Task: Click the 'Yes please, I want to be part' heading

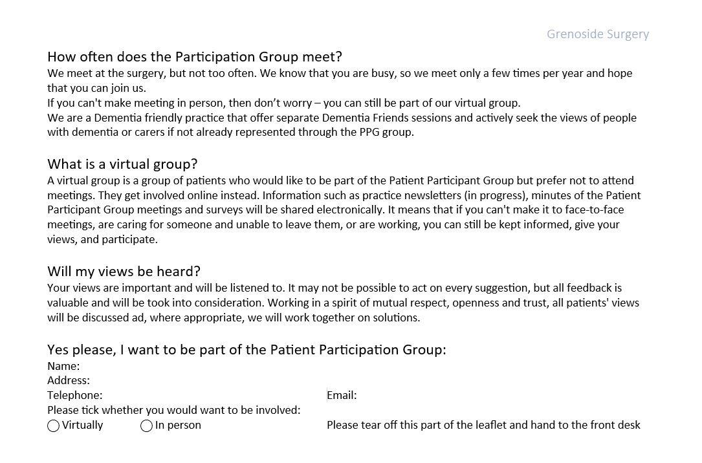Action: pos(247,349)
